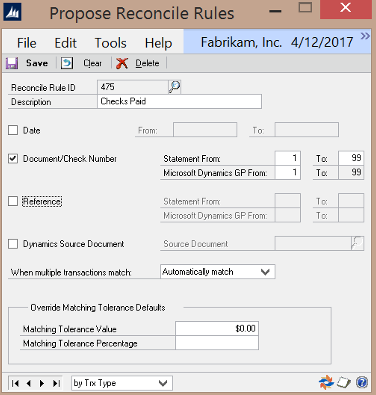Open Reconcile Rule ID lookup magnifier
Viewport: 376px width, 395px height.
(x=174, y=87)
